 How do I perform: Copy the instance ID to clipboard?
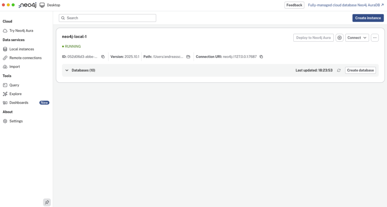pyautogui.click(x=103, y=57)
